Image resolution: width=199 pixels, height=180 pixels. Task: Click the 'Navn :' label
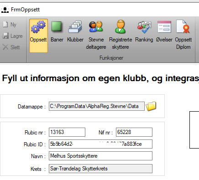click(x=38, y=156)
